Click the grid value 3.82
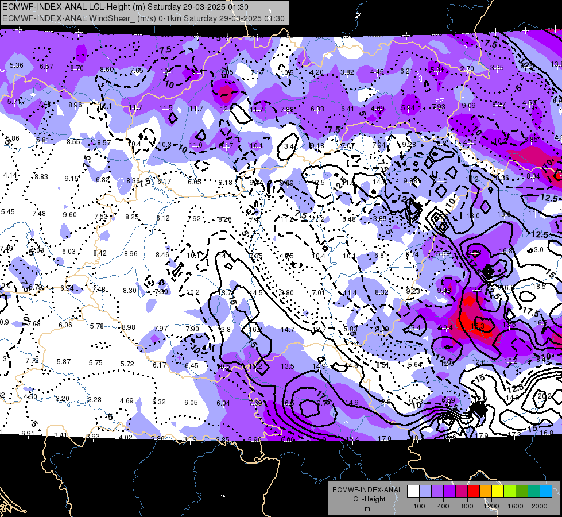562x517 pixels. pyautogui.click(x=347, y=72)
